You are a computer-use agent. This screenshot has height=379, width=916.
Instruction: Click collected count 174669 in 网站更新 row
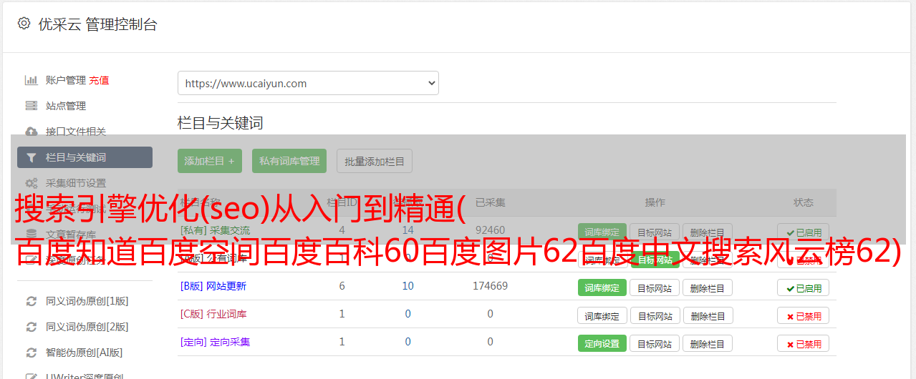tap(490, 286)
